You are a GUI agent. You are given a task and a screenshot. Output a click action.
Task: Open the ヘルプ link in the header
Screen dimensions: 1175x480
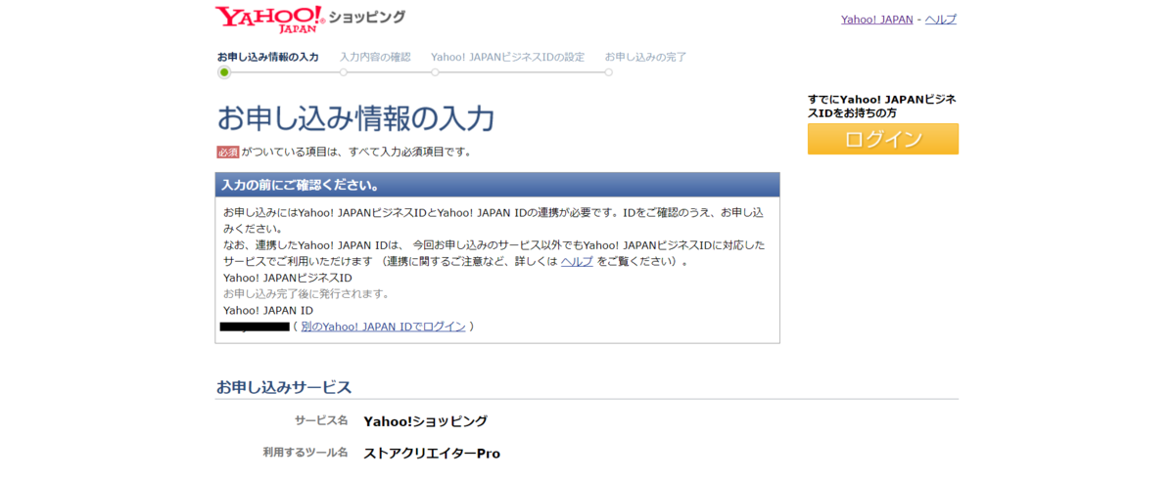pos(941,20)
